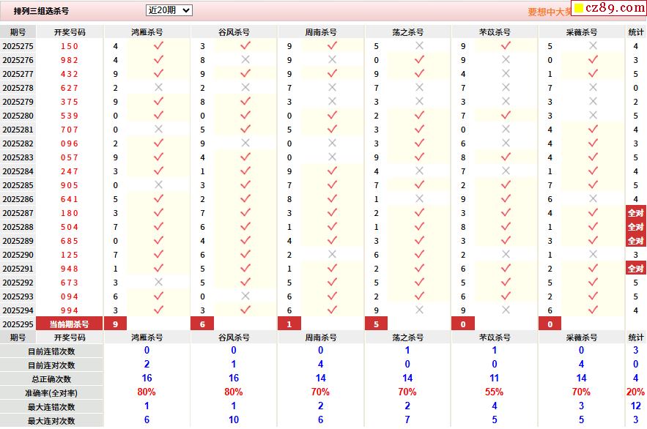Open the 近20期 period dropdown
The image size is (647, 429).
[169, 10]
